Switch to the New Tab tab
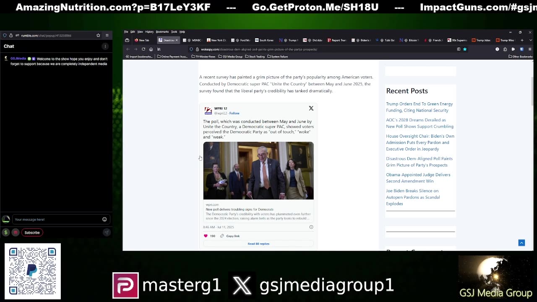Screen dimensions: 537x302 tap(143, 40)
